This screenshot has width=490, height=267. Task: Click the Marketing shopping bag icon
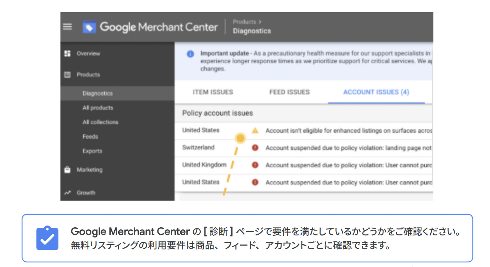pos(67,170)
